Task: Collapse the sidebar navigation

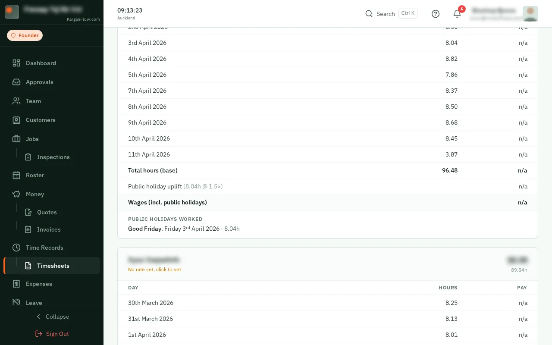Action: [x=52, y=317]
